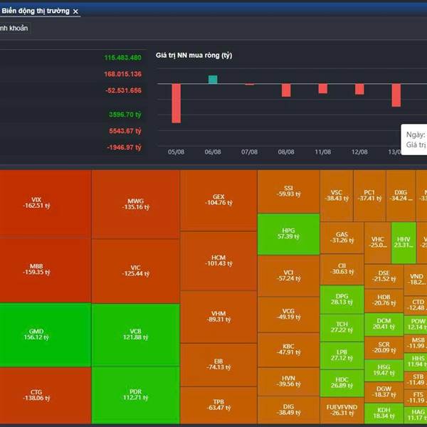Select the DPG 28.13 tỷ green tile
The image size is (427, 427).
coord(342,300)
